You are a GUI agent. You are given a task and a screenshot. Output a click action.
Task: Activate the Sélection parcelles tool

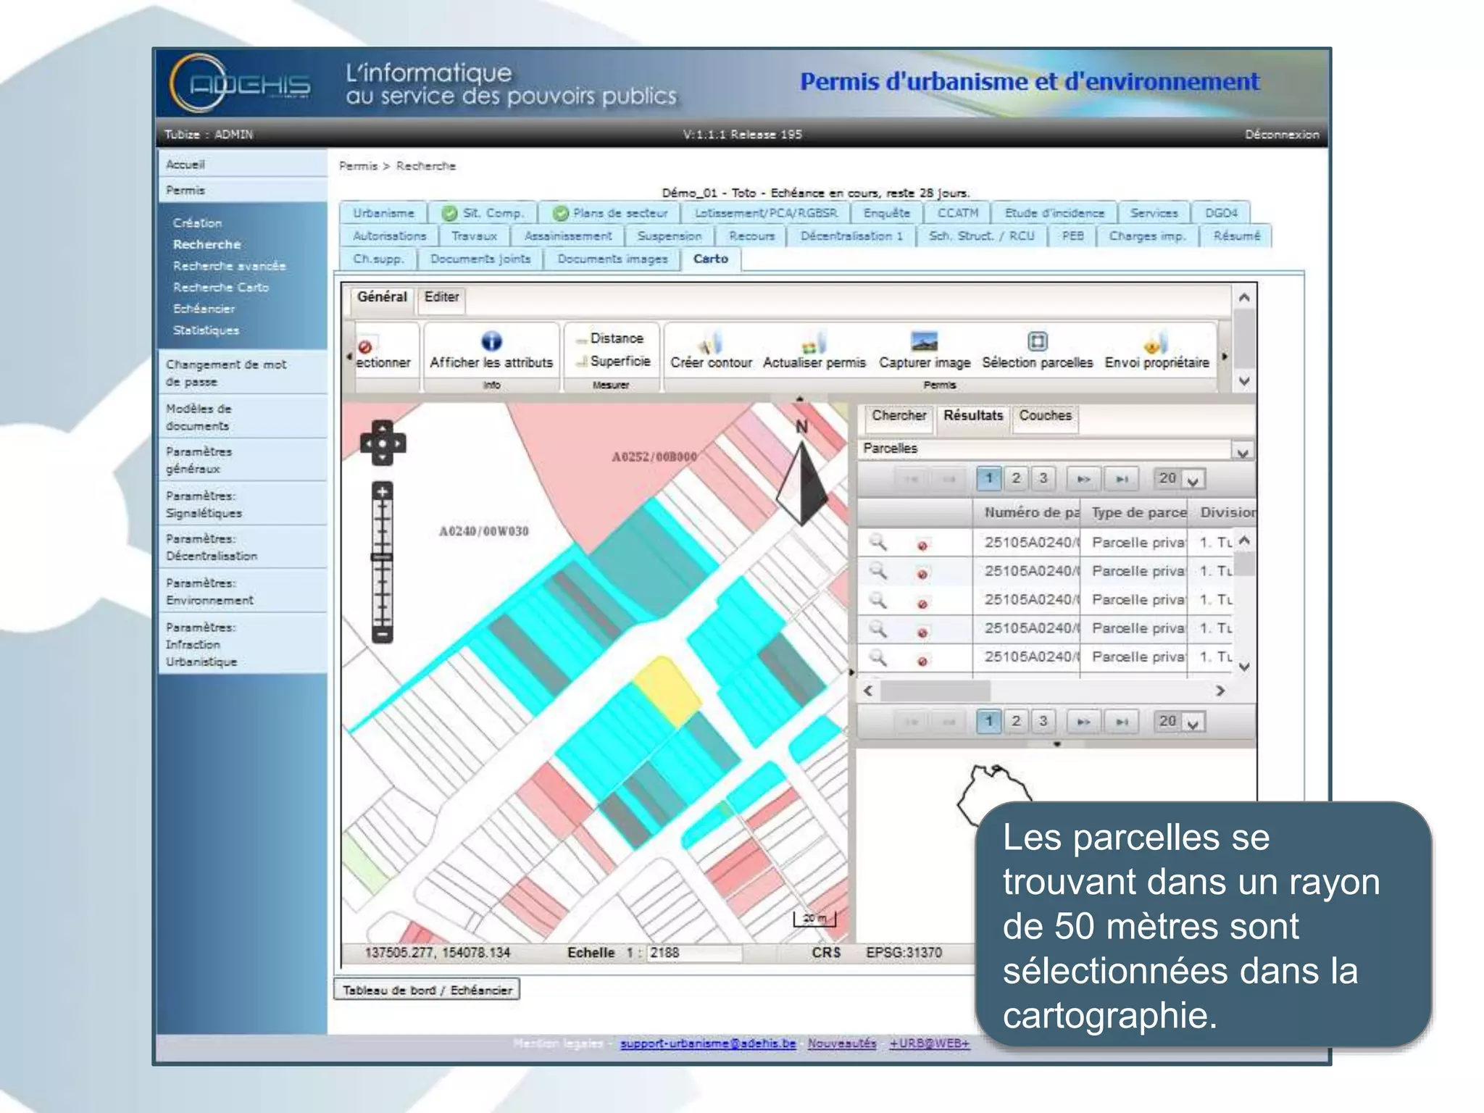pyautogui.click(x=1037, y=341)
